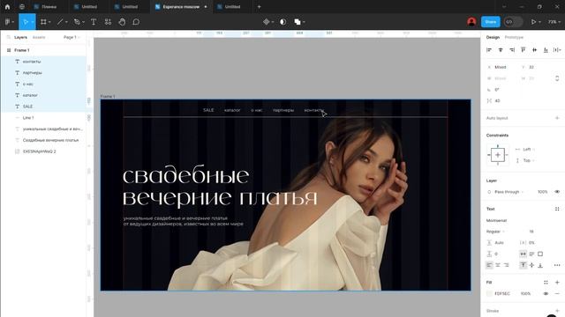Set text vertical align bottom

[540, 265]
